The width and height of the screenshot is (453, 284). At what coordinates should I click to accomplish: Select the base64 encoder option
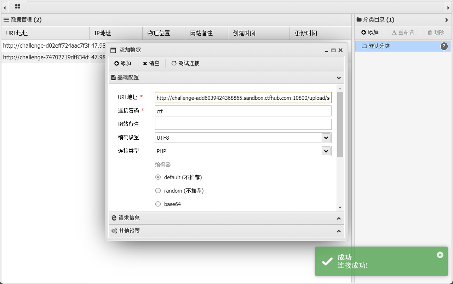(158, 204)
